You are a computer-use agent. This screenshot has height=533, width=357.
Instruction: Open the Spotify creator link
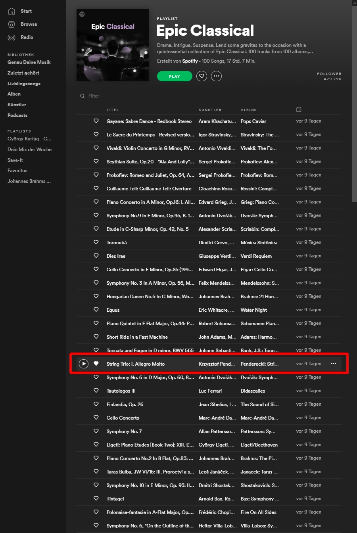point(190,61)
